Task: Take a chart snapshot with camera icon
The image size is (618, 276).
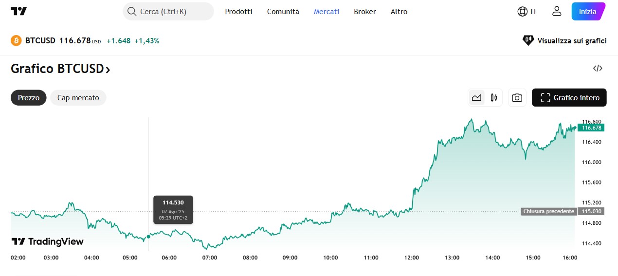Action: [517, 98]
